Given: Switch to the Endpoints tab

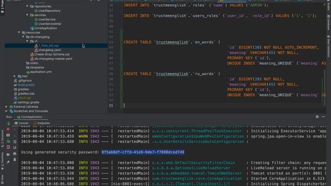Looking at the screenshot, I should pos(41,123).
